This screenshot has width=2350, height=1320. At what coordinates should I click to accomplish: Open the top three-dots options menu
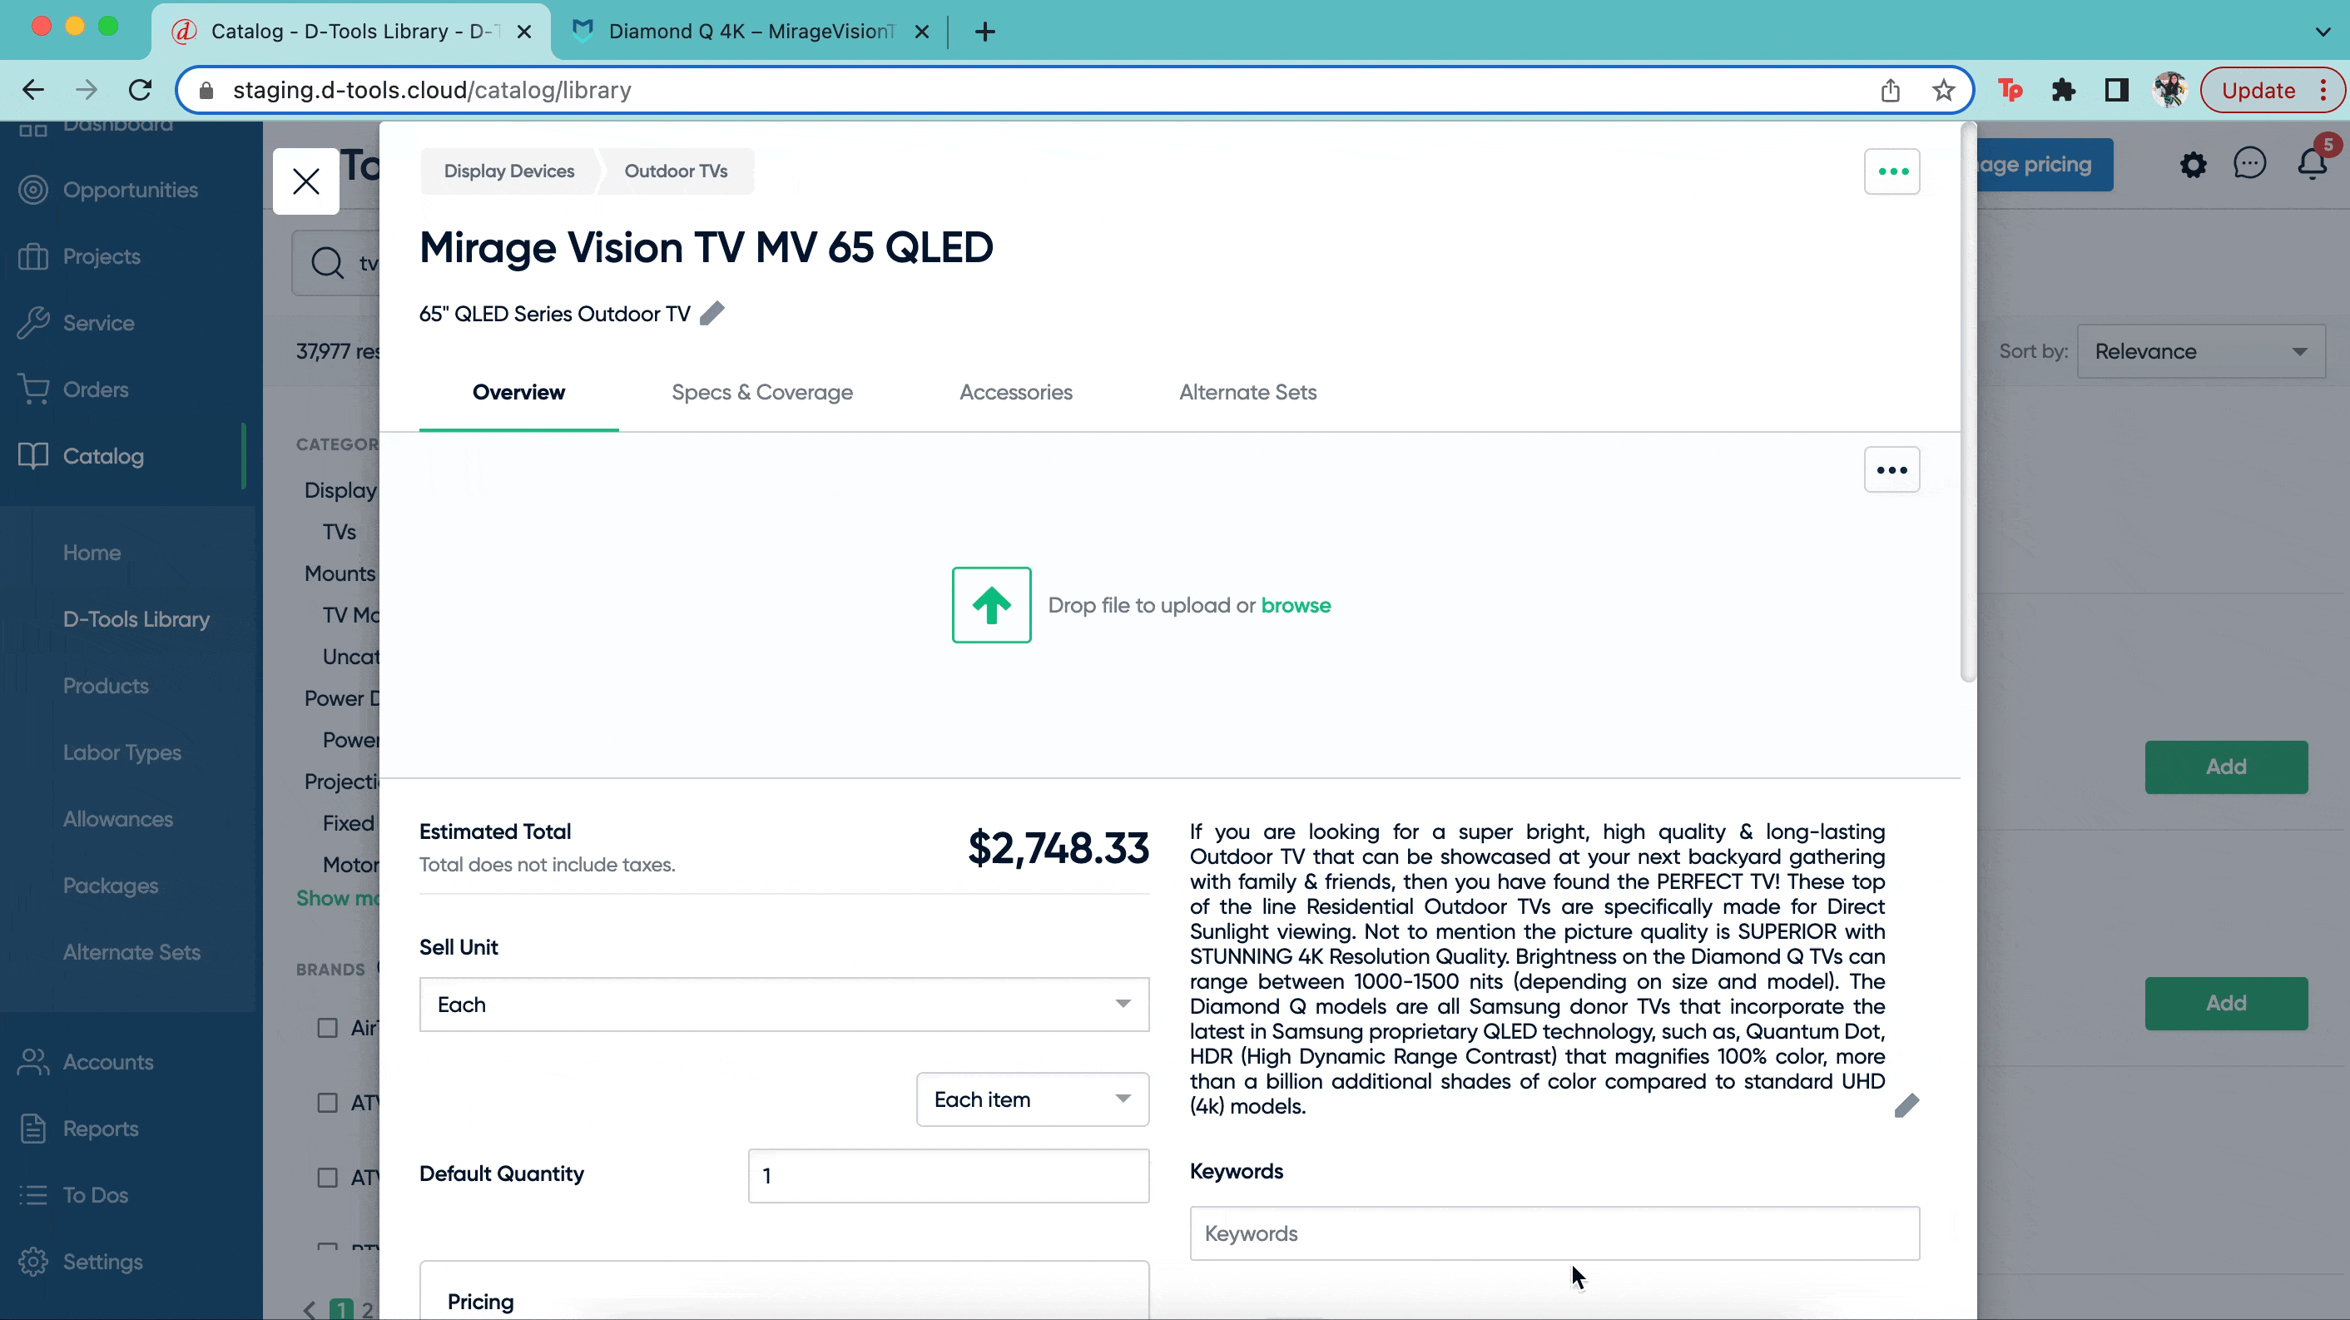1891,171
